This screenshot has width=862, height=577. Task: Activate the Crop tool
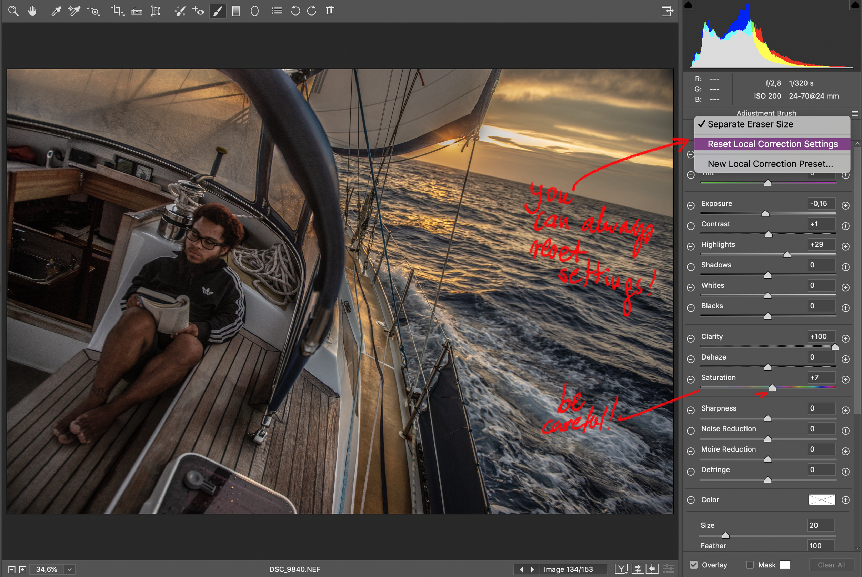[x=117, y=11]
